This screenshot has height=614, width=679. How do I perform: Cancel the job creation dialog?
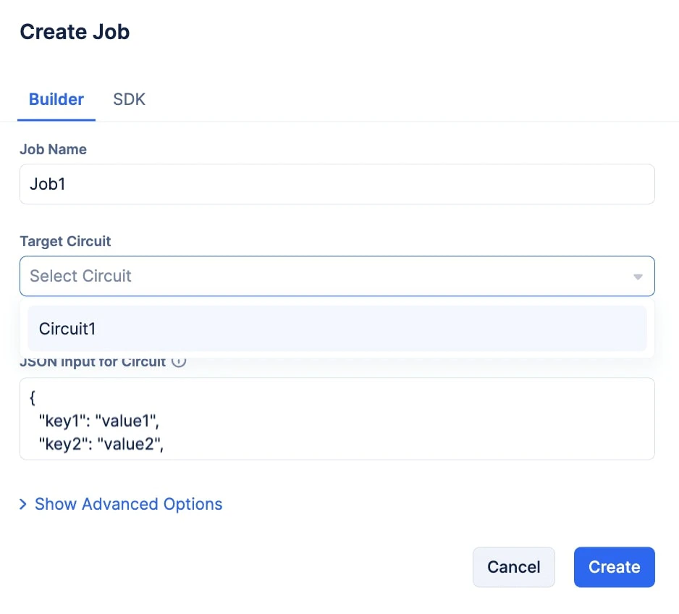pyautogui.click(x=513, y=567)
